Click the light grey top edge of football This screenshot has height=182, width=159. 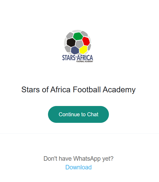[77, 31]
